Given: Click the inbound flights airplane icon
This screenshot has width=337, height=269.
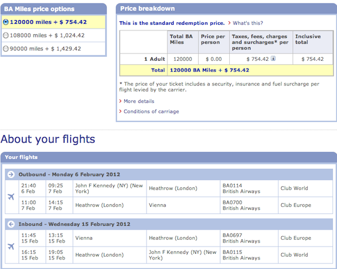Looking at the screenshot, I should pyautogui.click(x=11, y=246).
